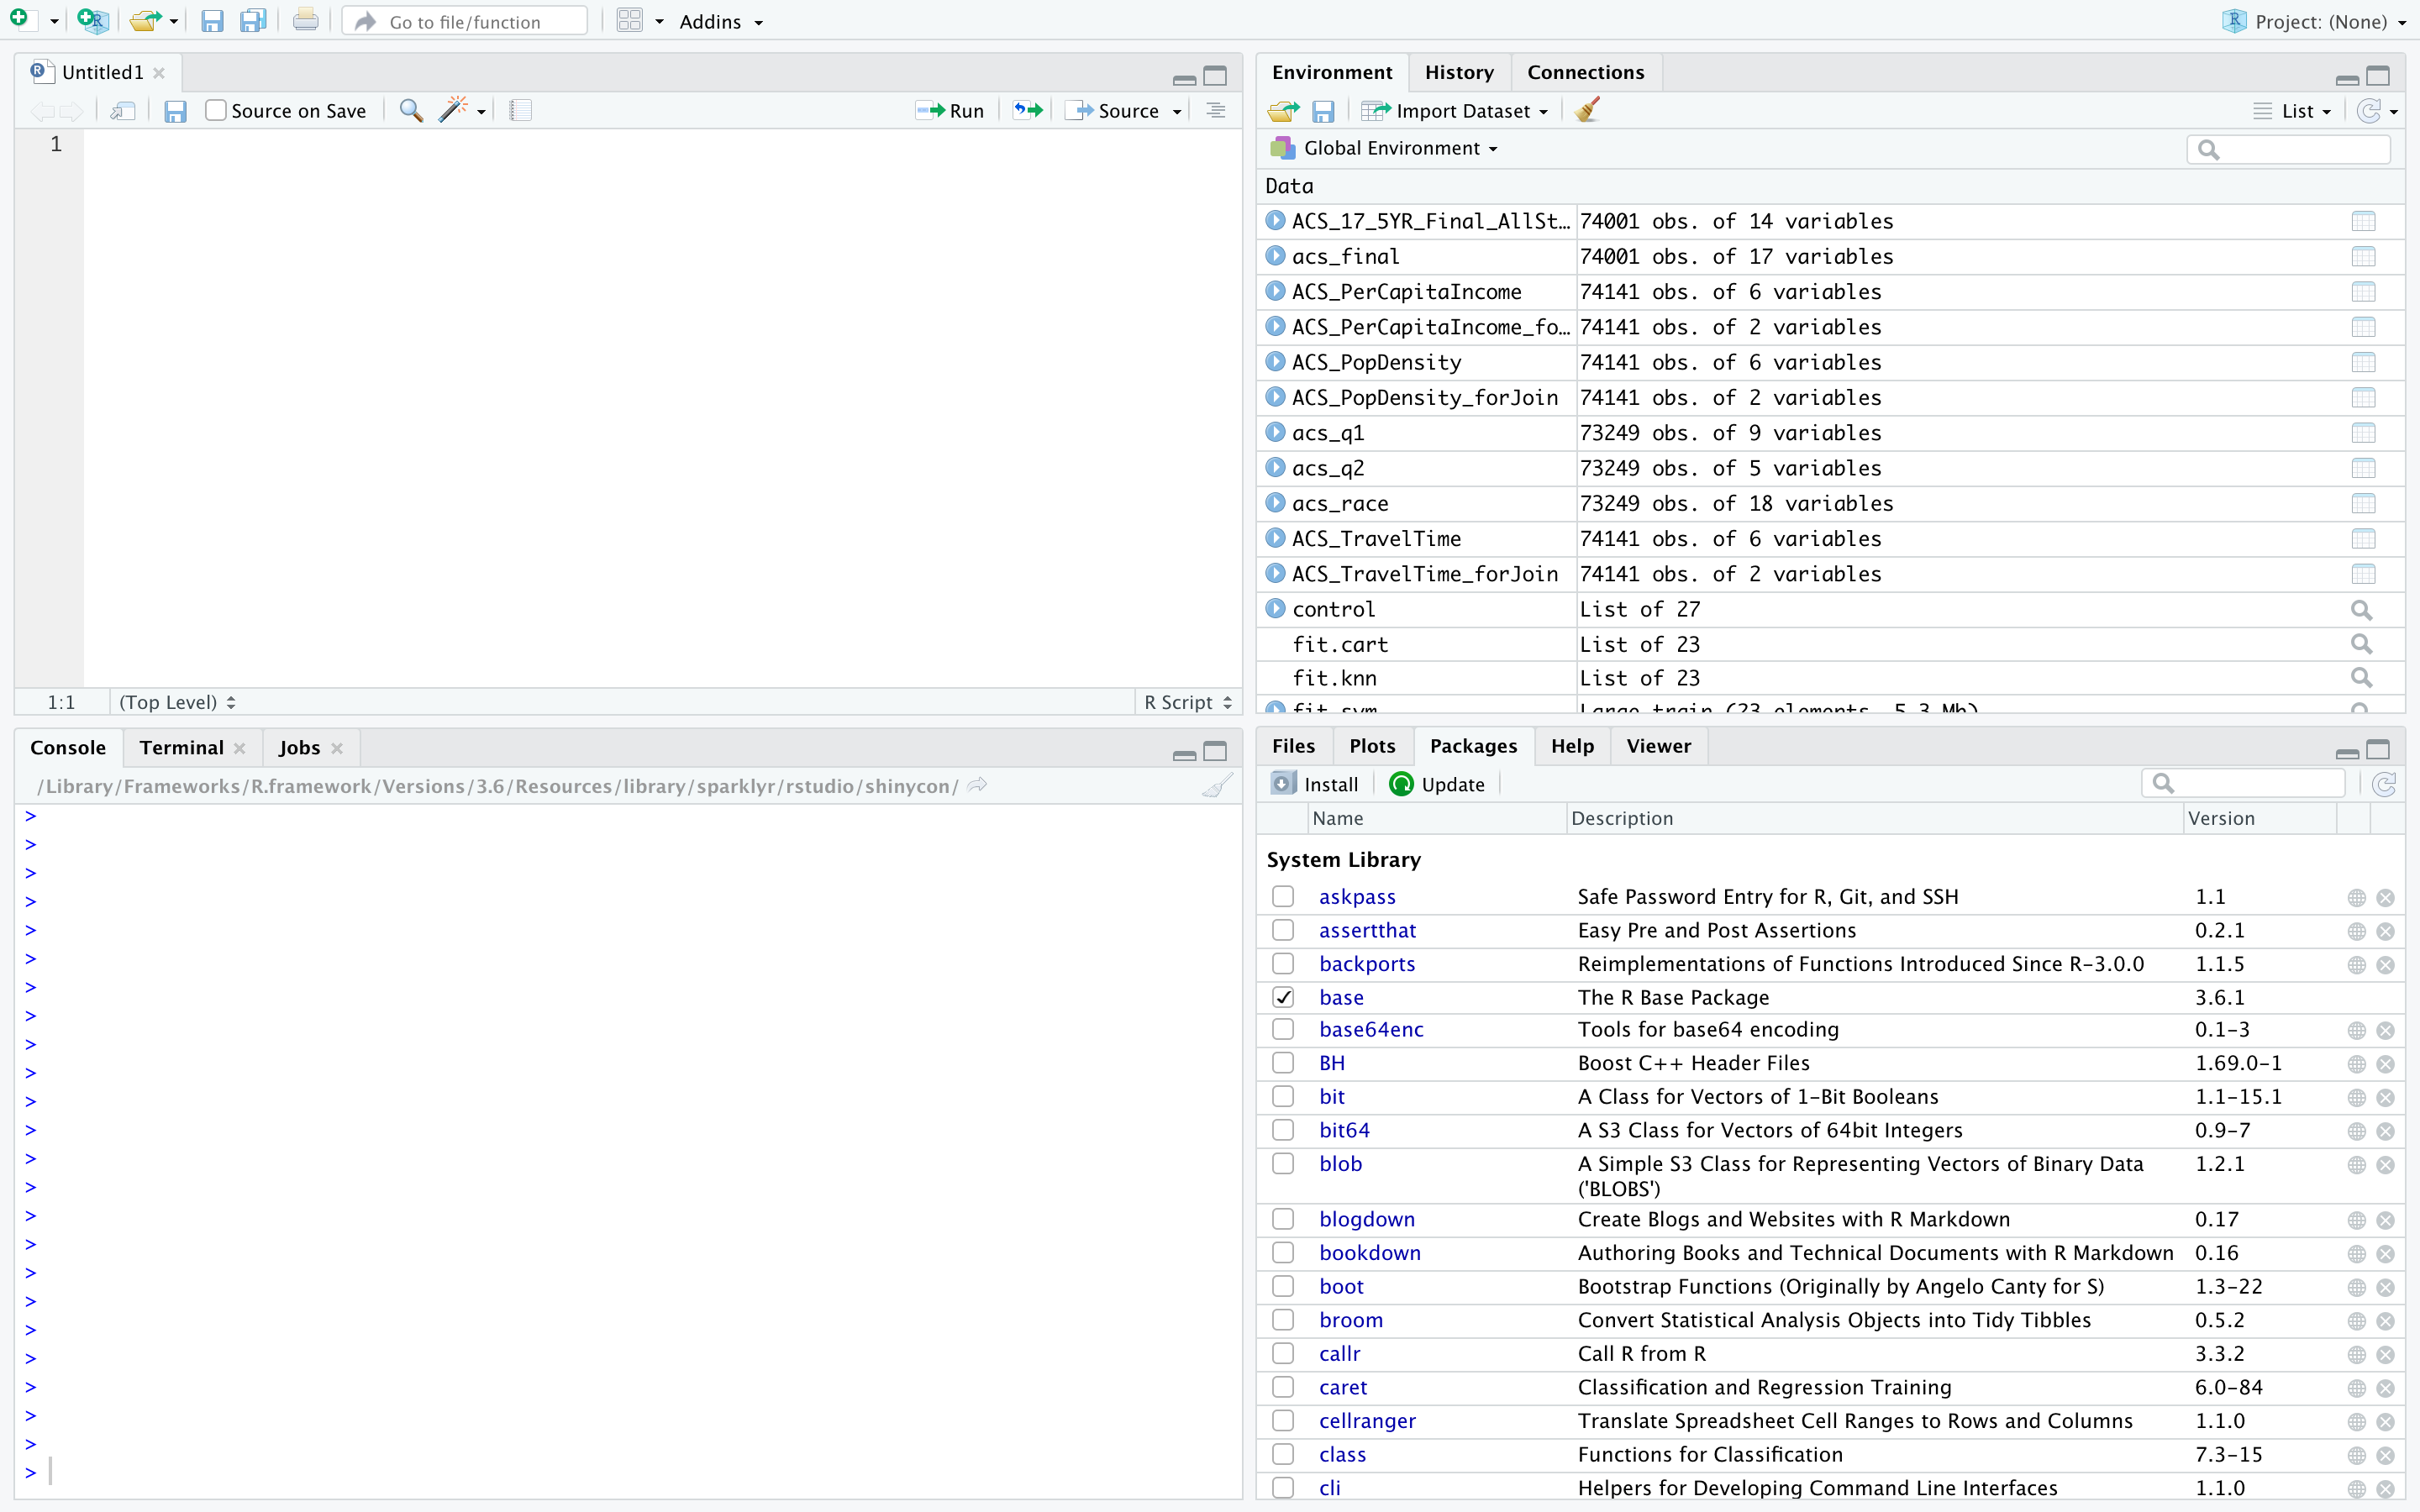Clear the environment with the broom icon
The image size is (2420, 1512).
click(x=1588, y=110)
